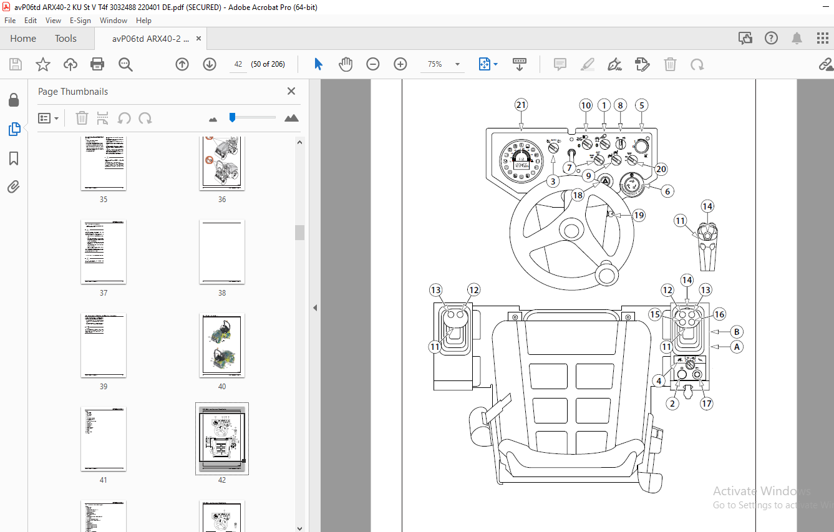Select page 36 thumbnail
The image size is (834, 532).
222,163
